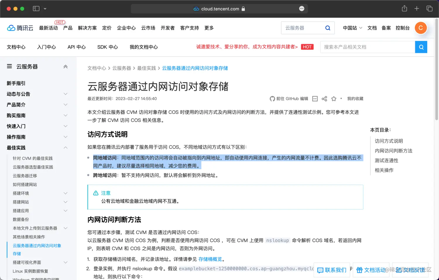Expand 搭建应用 subsection
439x280 pixels.
[x=66, y=211]
